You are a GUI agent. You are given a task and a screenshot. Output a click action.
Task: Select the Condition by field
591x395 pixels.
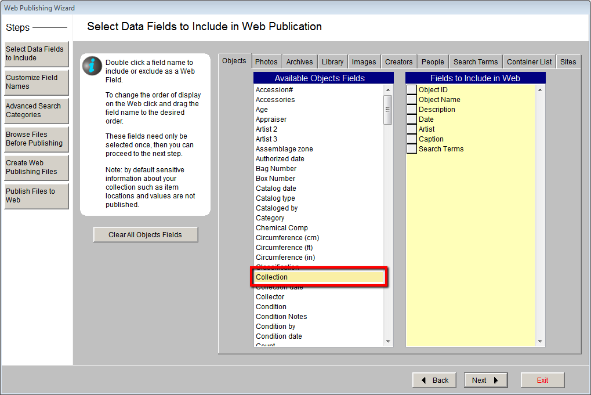pos(318,327)
